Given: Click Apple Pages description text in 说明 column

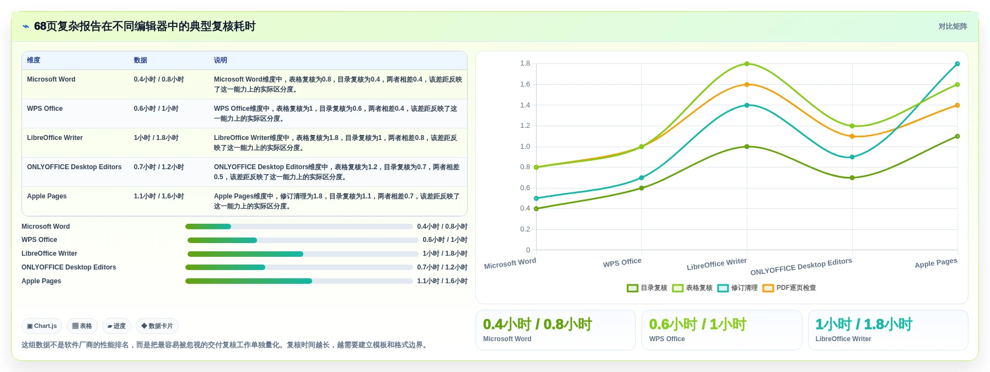Looking at the screenshot, I should pos(337,201).
